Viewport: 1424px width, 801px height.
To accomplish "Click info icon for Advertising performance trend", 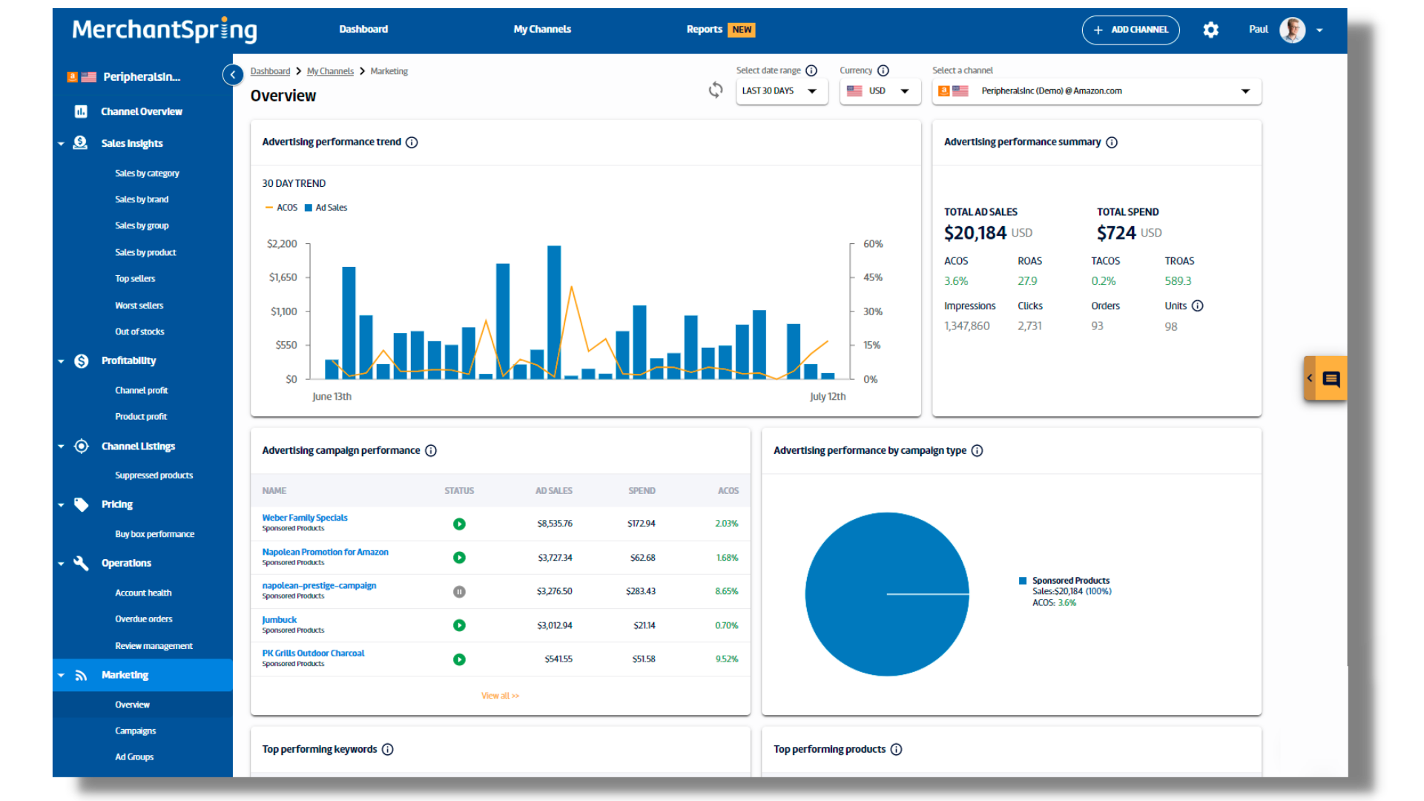I will [412, 142].
